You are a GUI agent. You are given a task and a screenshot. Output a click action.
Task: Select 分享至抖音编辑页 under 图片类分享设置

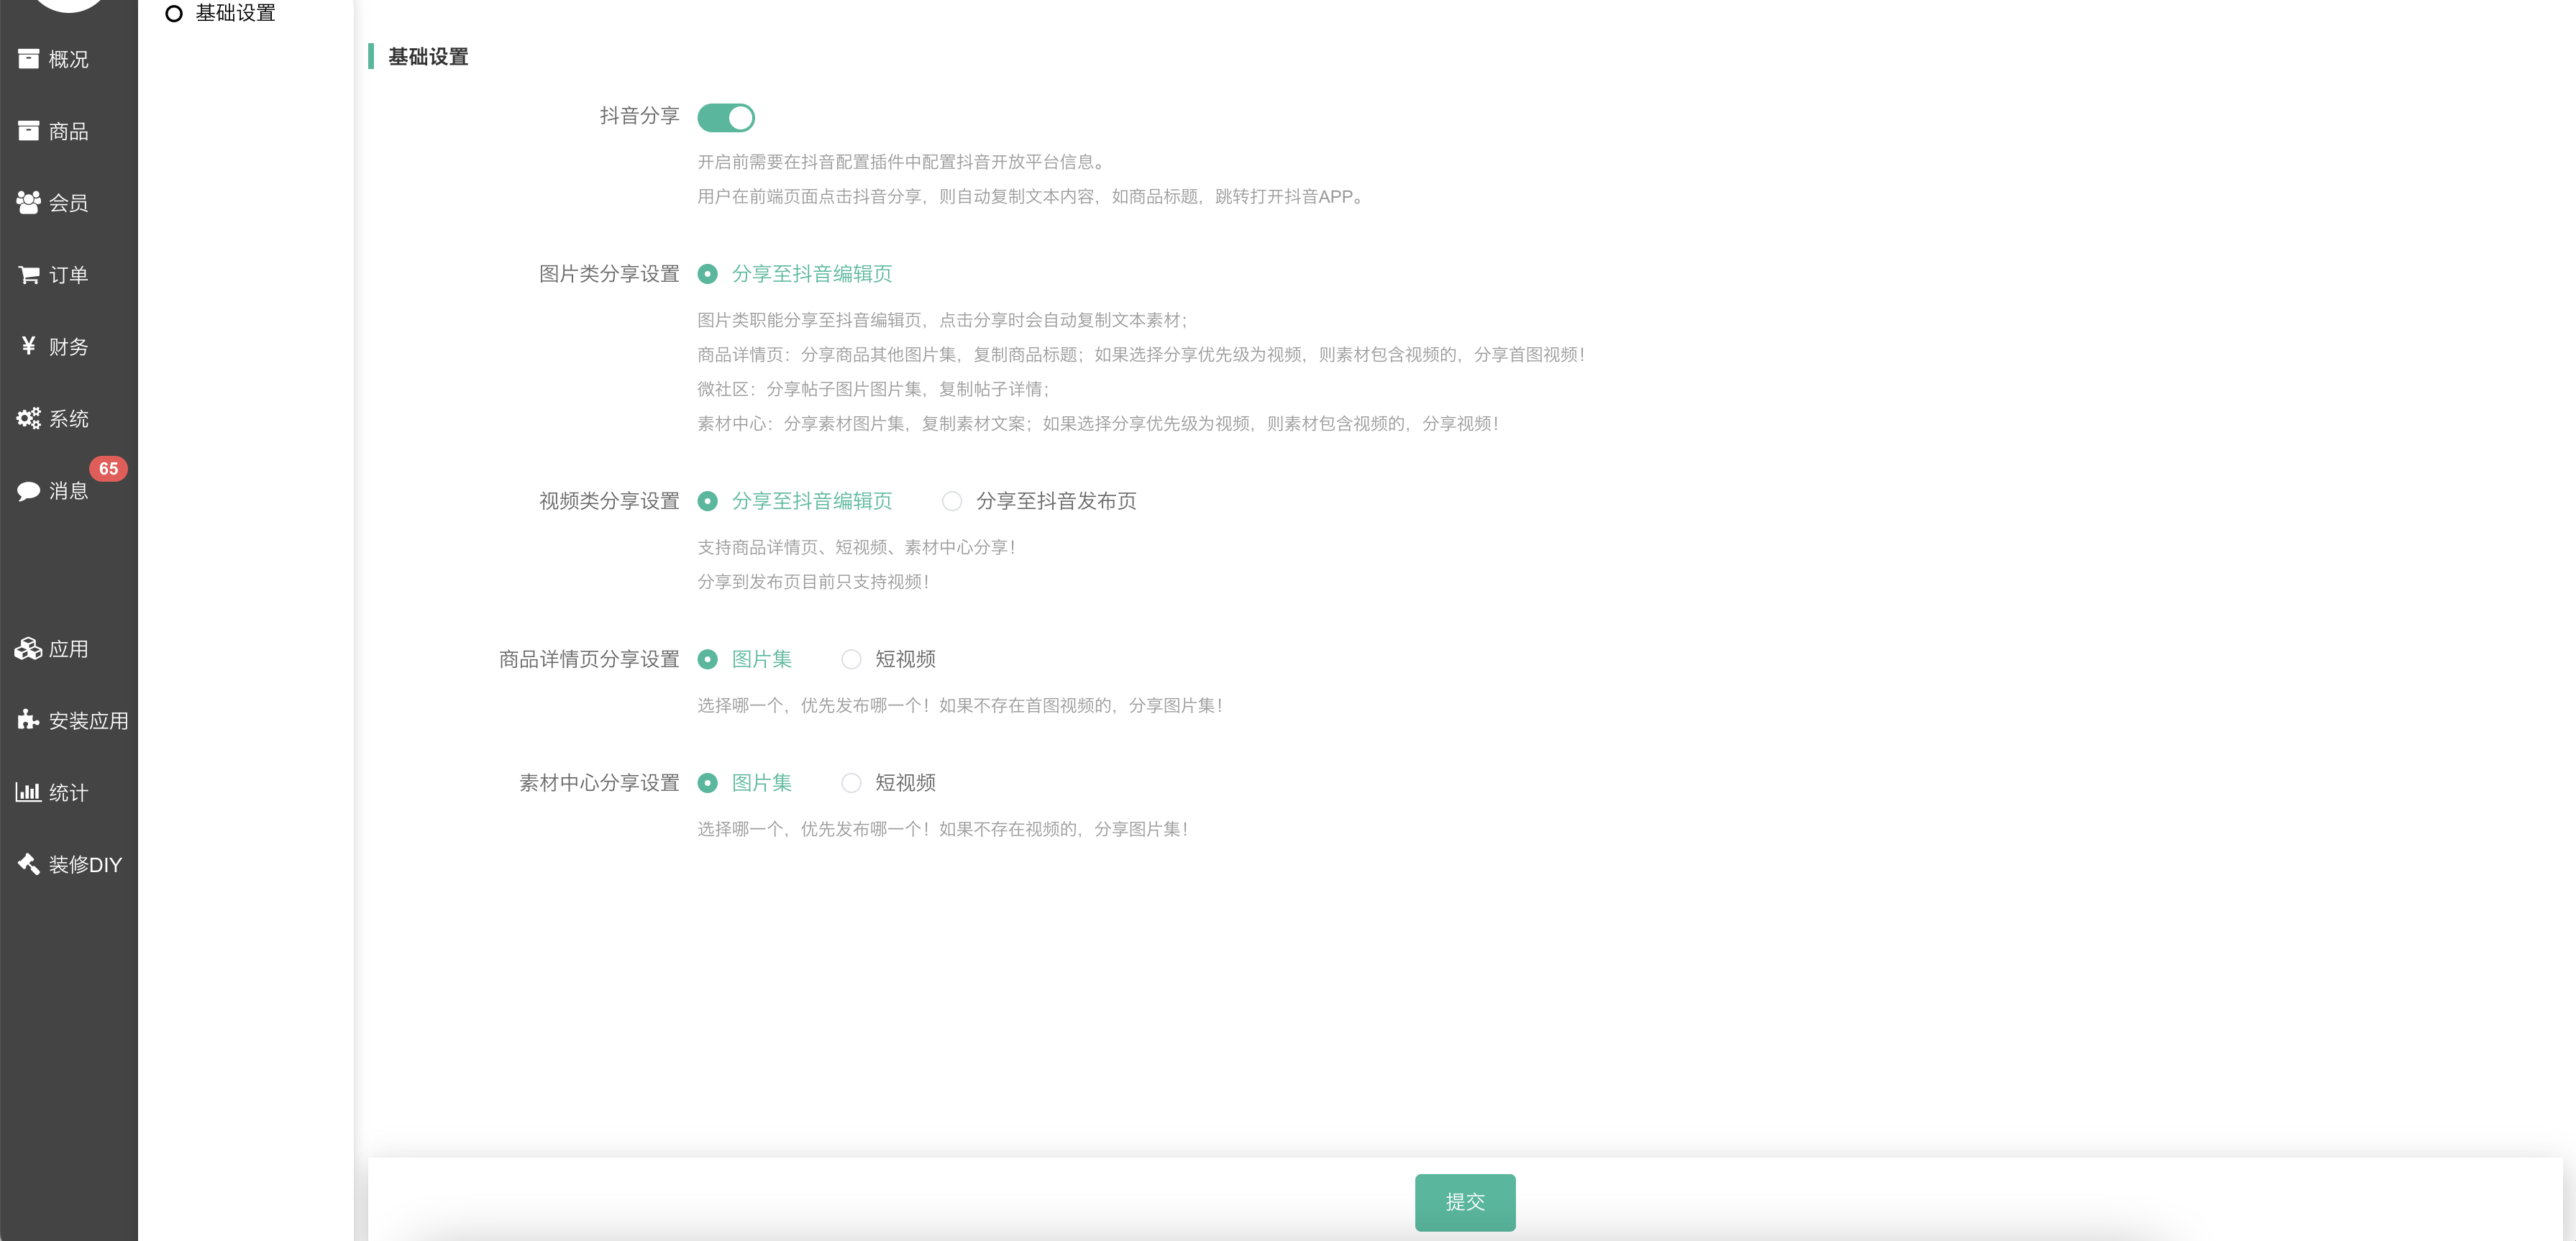click(708, 274)
